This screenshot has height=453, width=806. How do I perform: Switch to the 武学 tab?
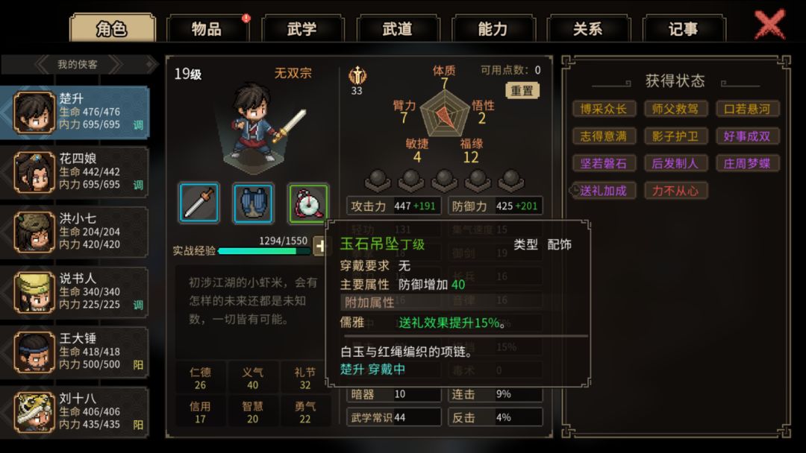[x=302, y=29]
